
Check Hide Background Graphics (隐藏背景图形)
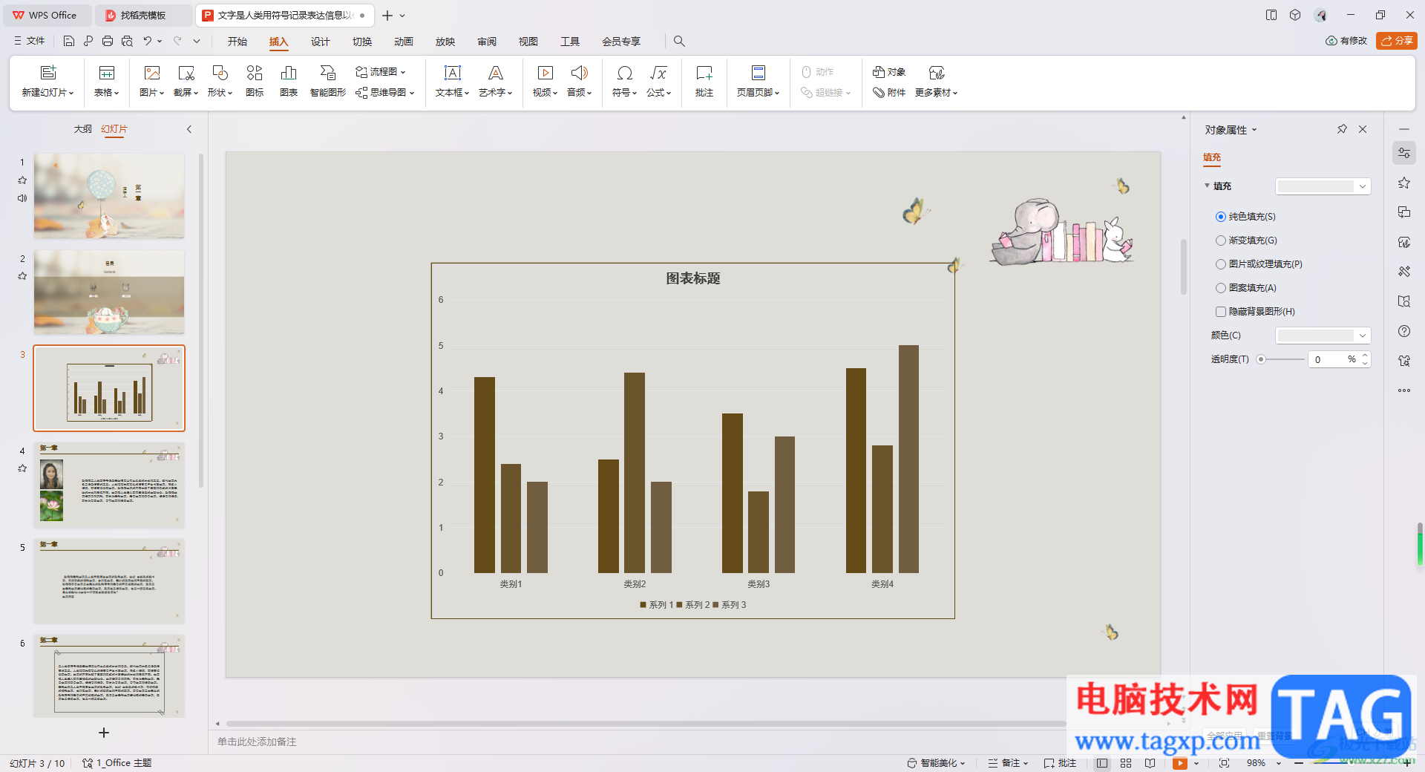(1220, 312)
